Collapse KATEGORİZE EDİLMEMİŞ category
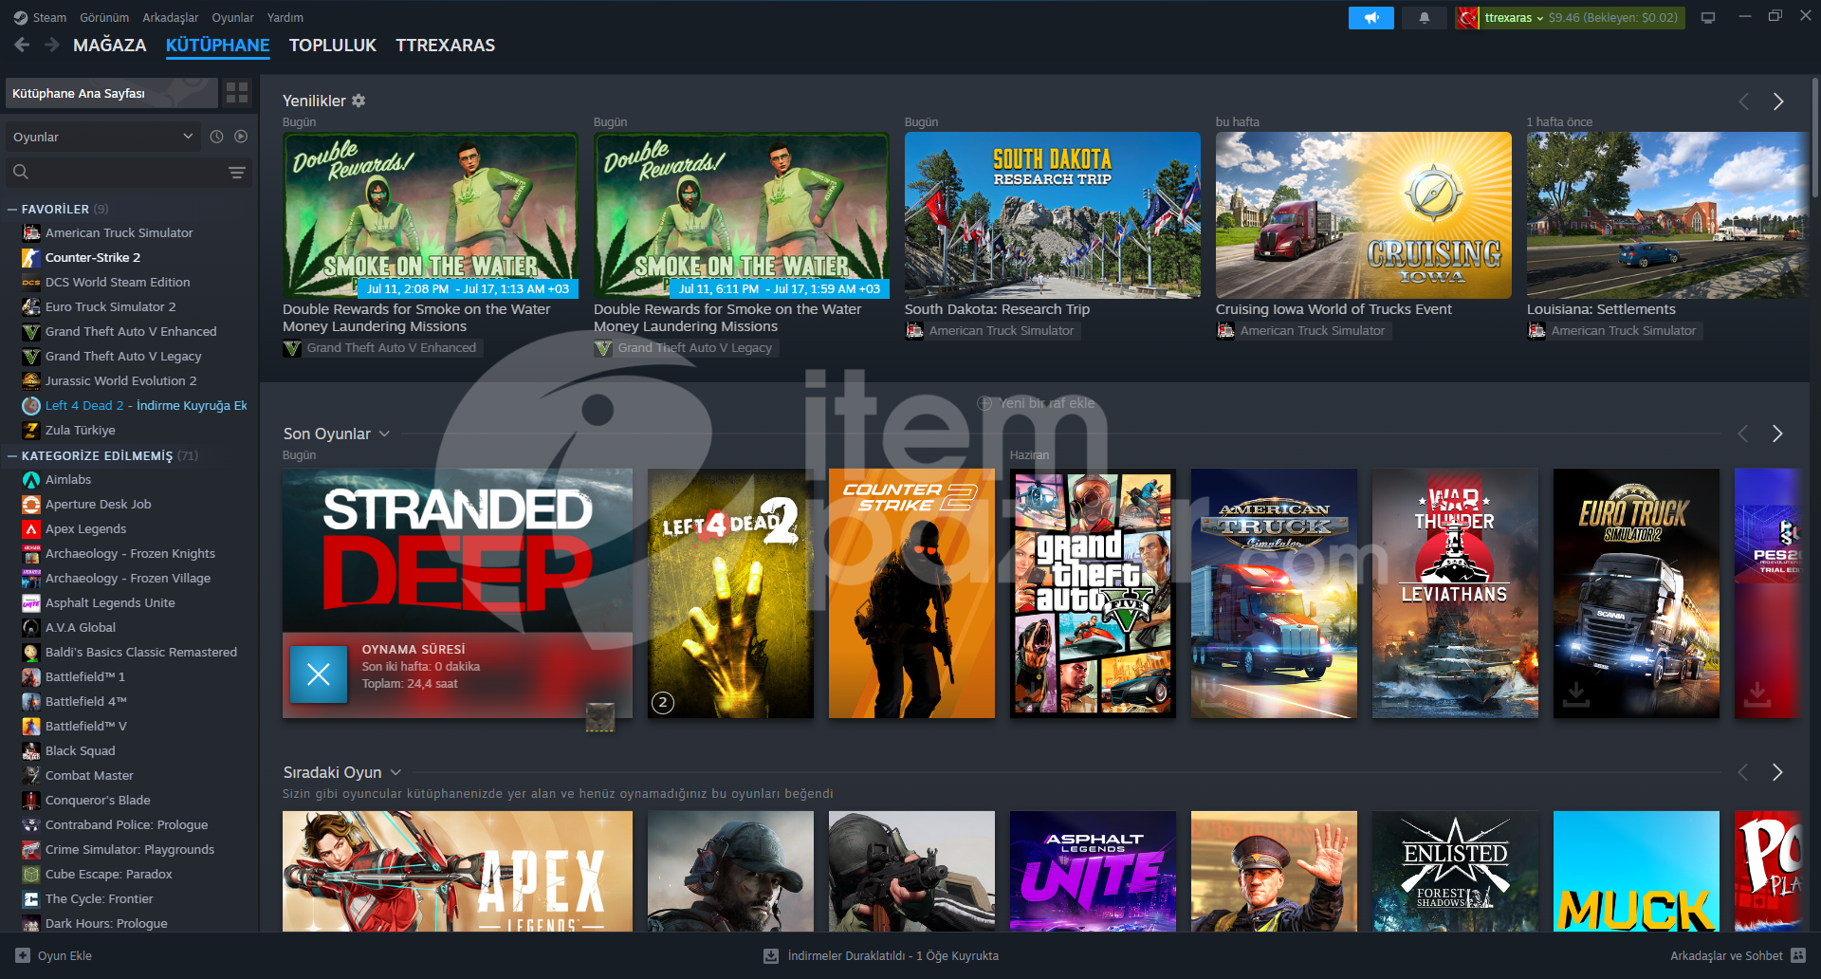 [x=12, y=455]
